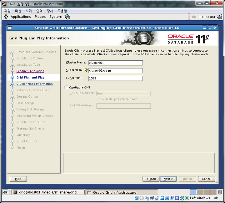The image size is (225, 203).
Task: Proceed with the Next button
Action: pyautogui.click(x=168, y=179)
